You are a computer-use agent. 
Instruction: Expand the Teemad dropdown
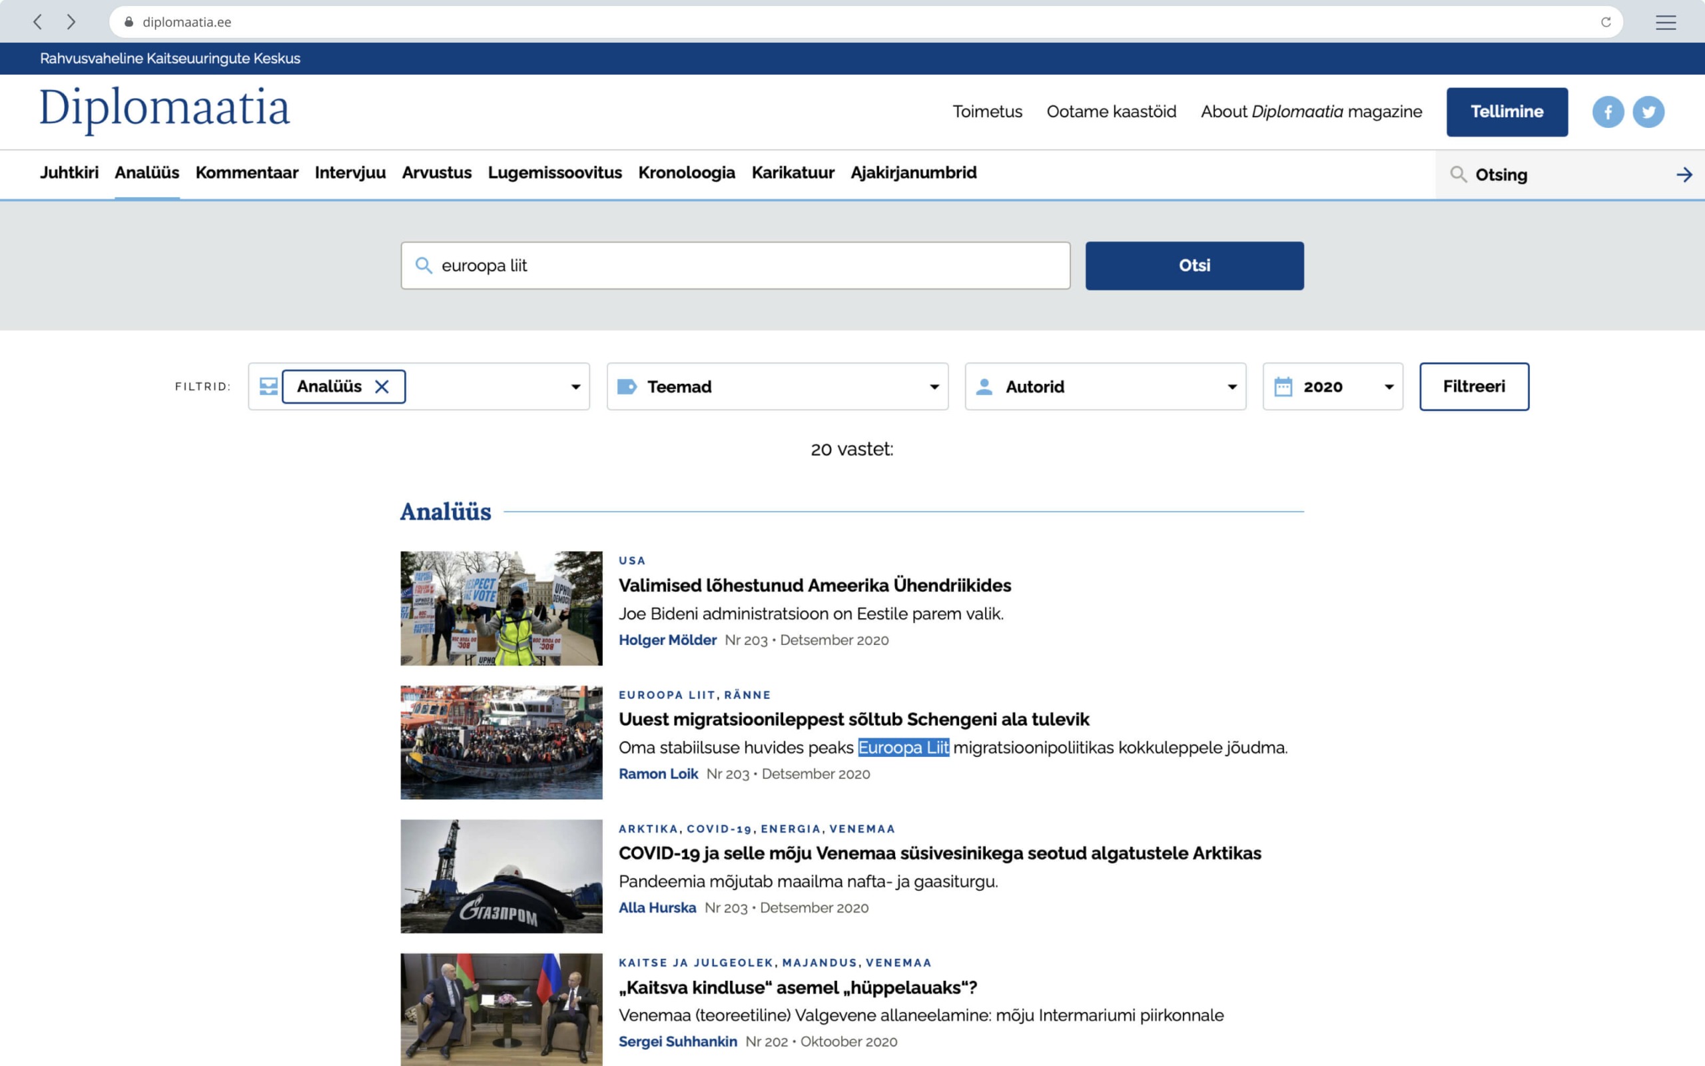coord(934,386)
